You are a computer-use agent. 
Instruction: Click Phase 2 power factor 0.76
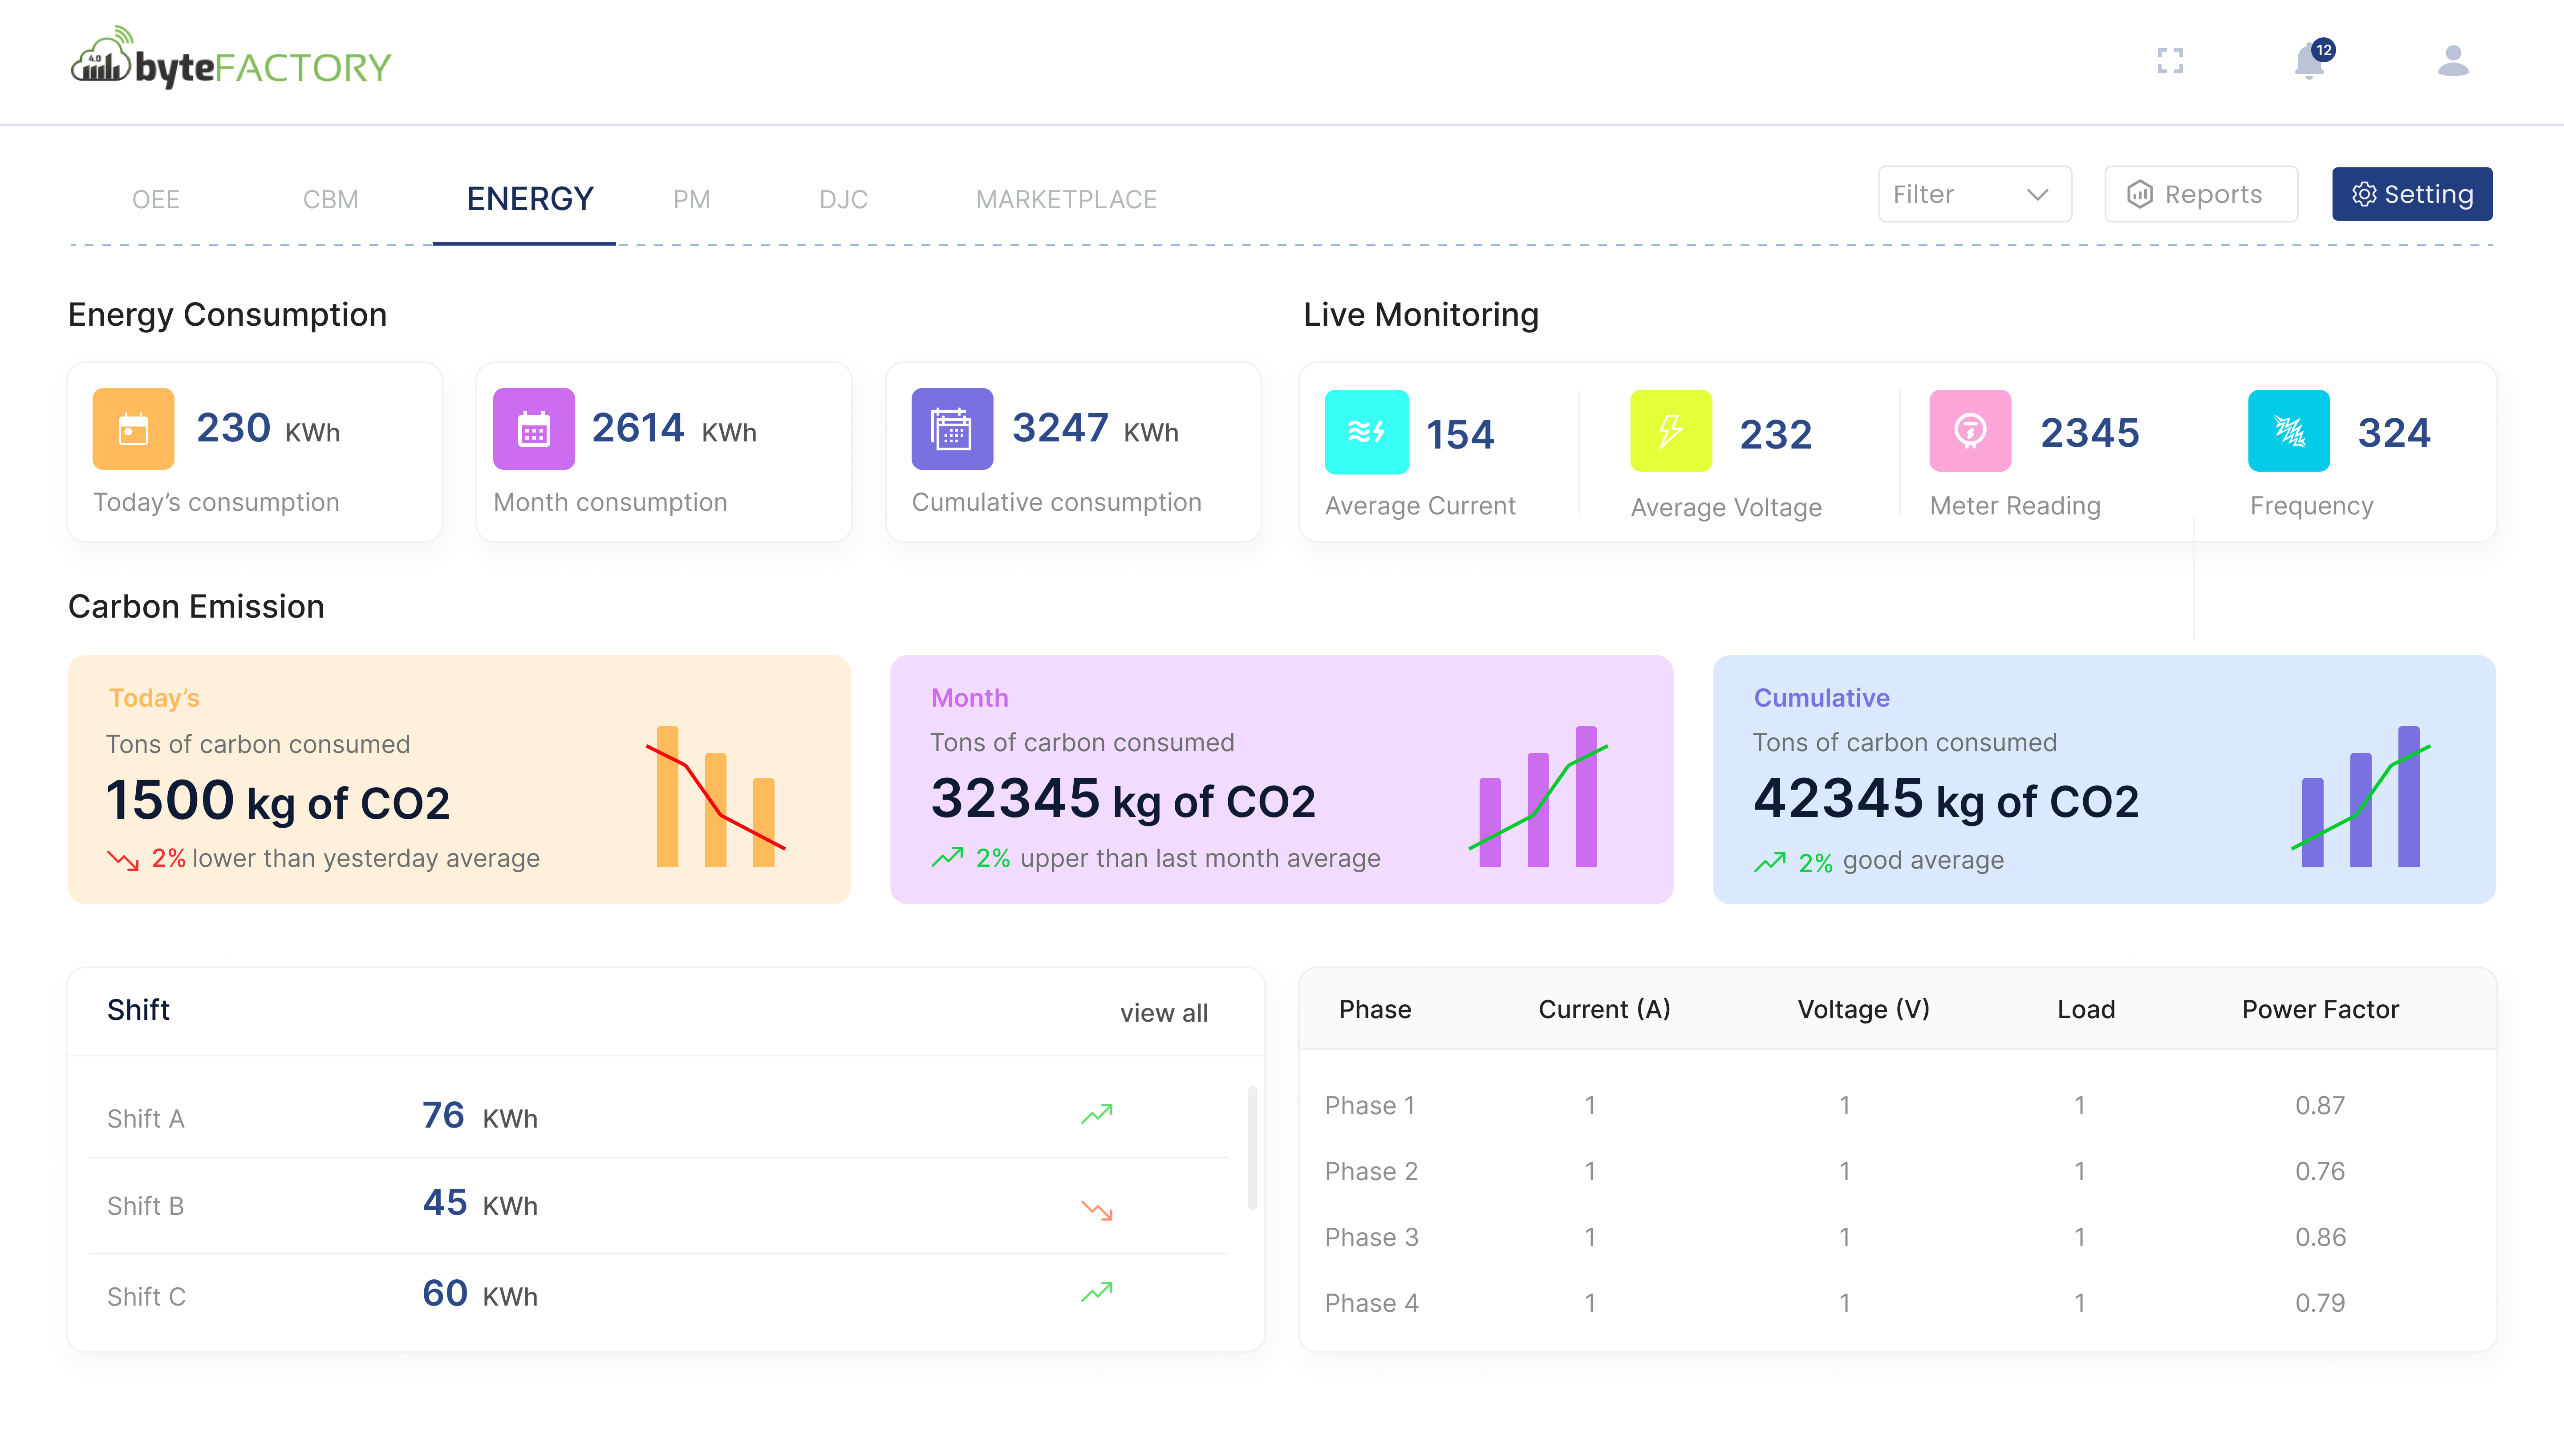(x=2320, y=1172)
